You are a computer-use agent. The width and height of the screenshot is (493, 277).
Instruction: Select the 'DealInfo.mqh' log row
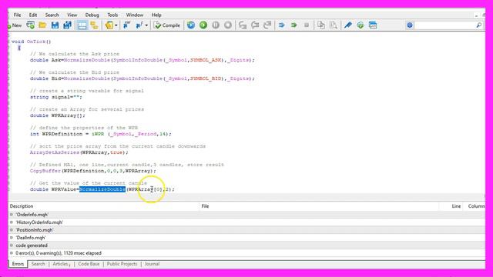pyautogui.click(x=246, y=238)
